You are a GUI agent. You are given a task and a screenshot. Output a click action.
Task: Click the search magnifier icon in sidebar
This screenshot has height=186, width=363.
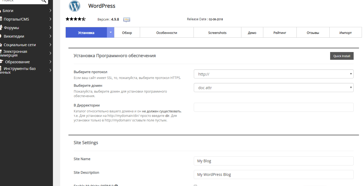click(x=44, y=1)
